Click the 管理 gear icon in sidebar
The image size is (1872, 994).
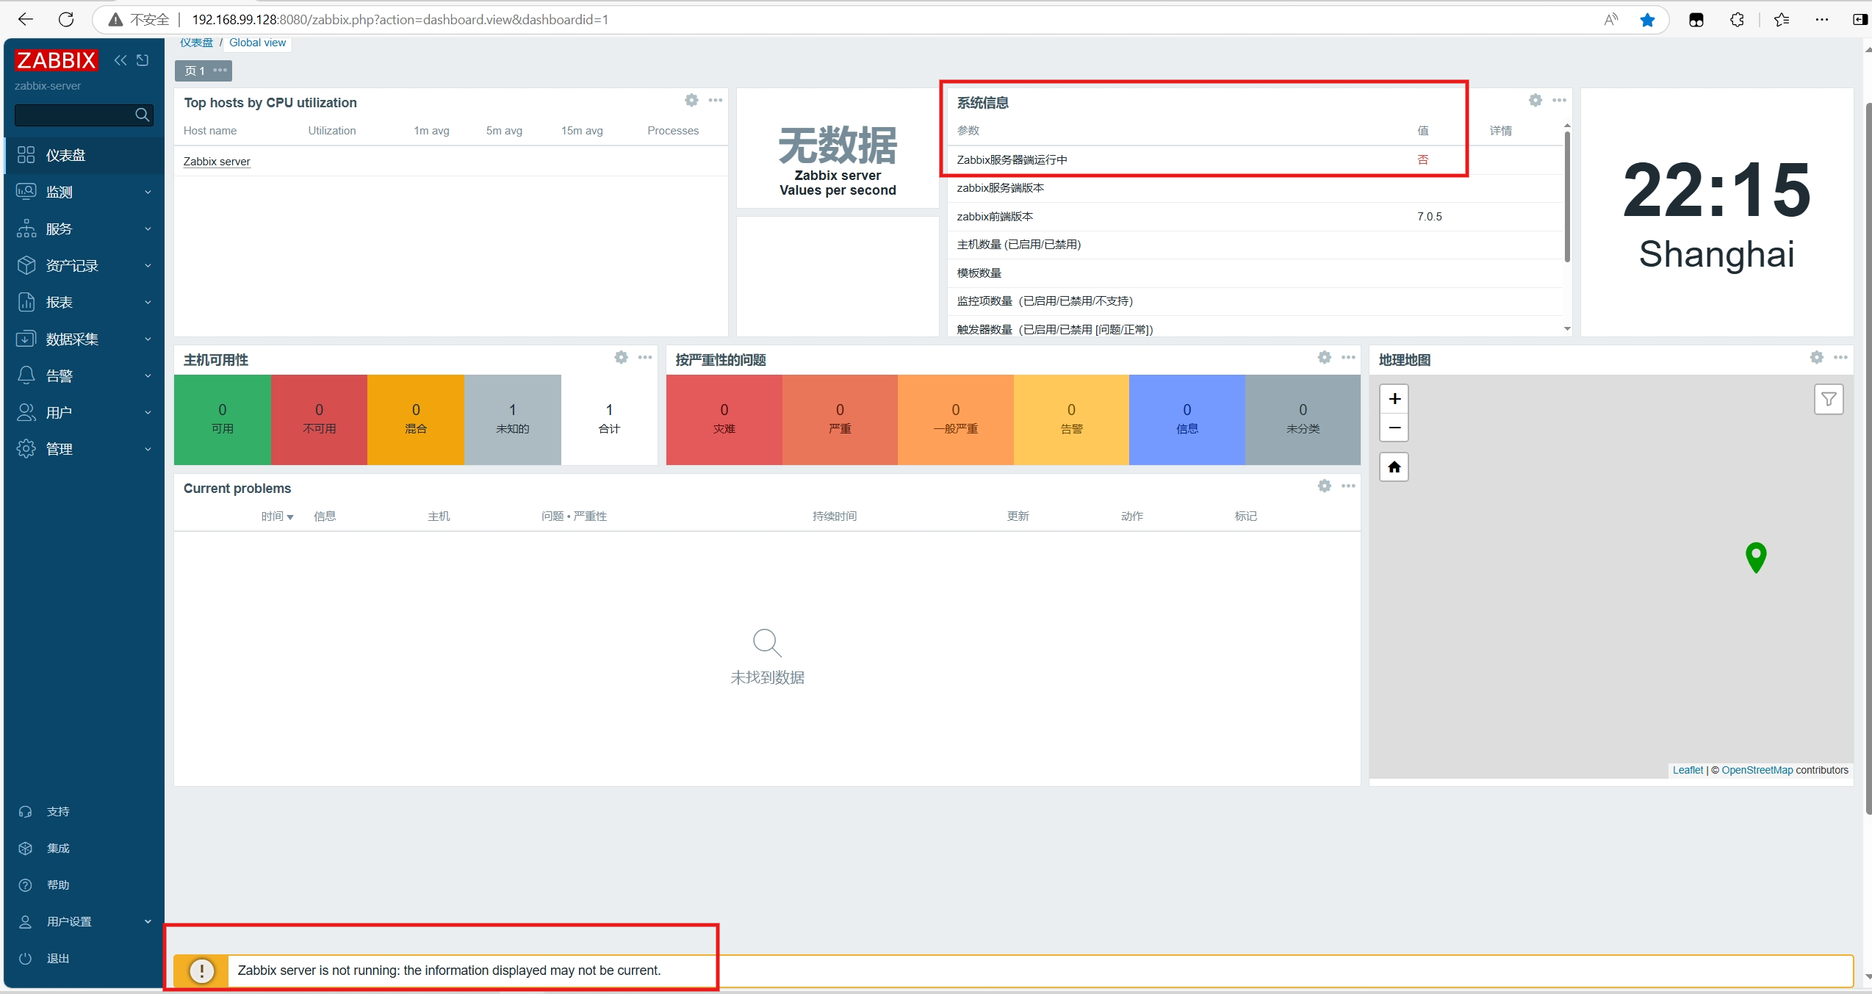tap(26, 449)
